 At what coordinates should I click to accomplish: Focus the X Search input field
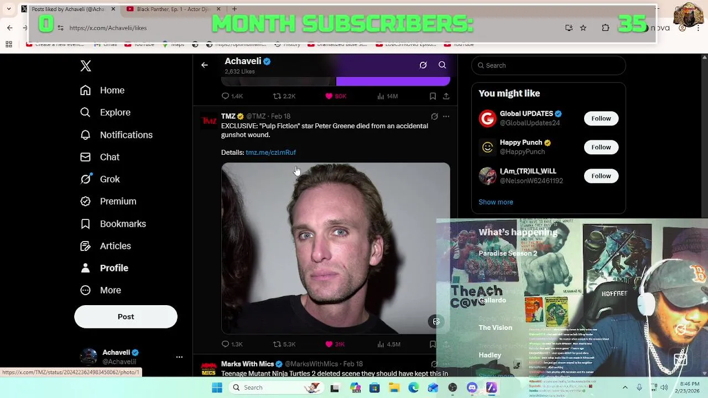click(549, 65)
